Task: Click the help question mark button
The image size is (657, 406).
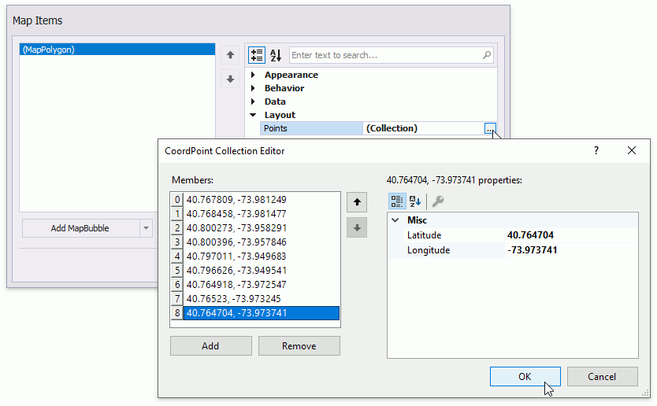Action: pos(596,150)
